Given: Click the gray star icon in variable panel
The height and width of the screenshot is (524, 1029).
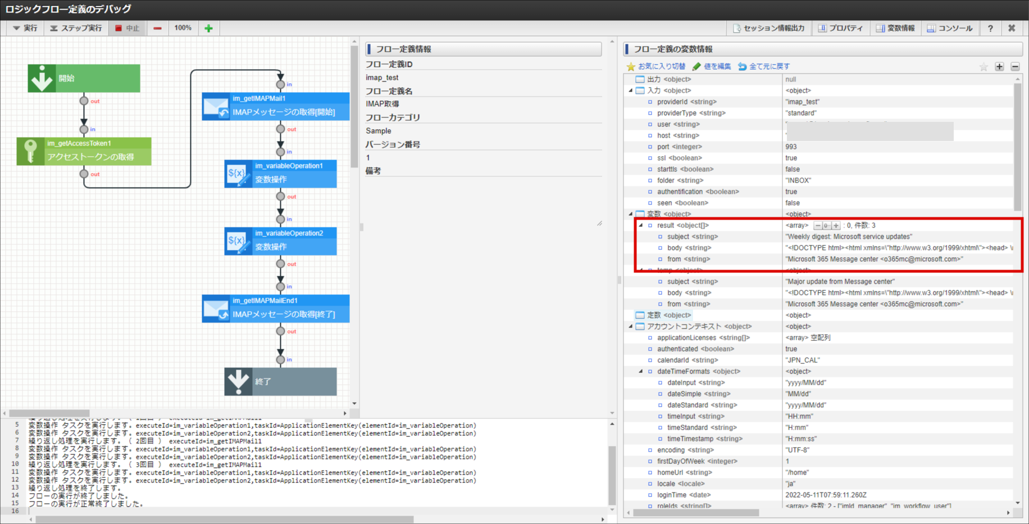Looking at the screenshot, I should (x=984, y=67).
